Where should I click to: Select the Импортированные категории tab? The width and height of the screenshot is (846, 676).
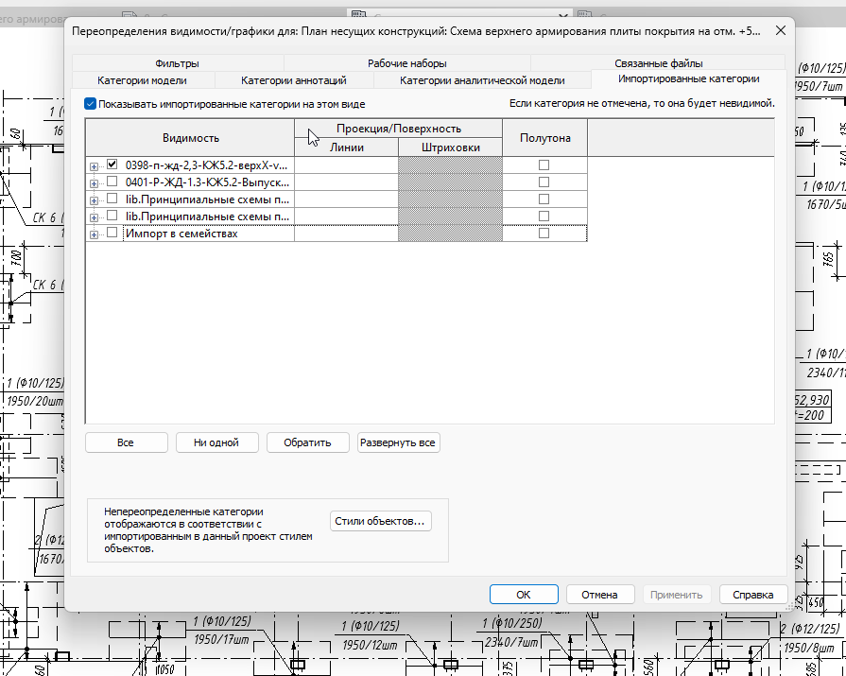688,78
